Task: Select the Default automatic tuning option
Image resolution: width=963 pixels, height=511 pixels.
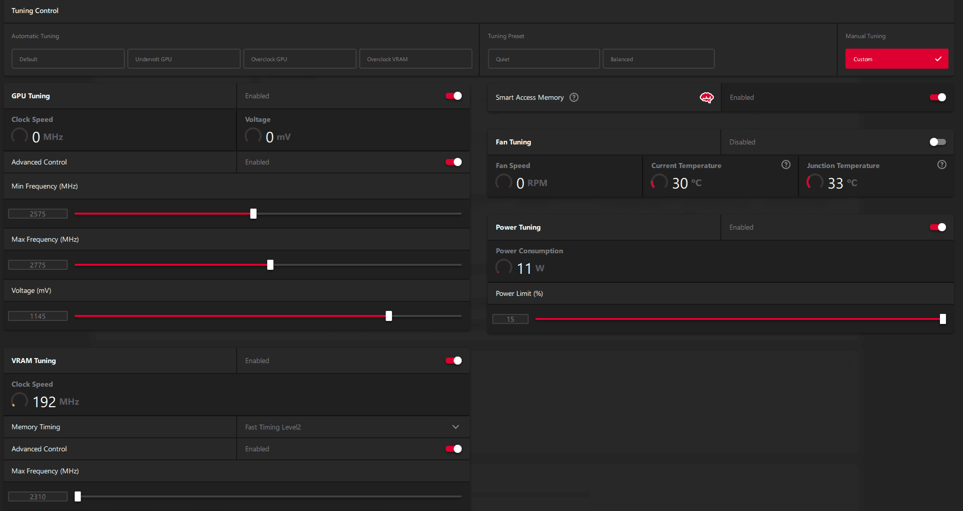Action: 68,59
